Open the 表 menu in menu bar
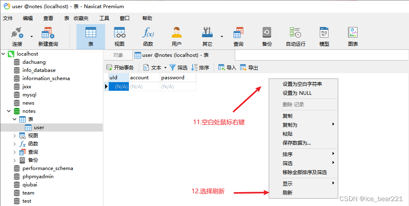The height and width of the screenshot is (206, 409). click(67, 18)
